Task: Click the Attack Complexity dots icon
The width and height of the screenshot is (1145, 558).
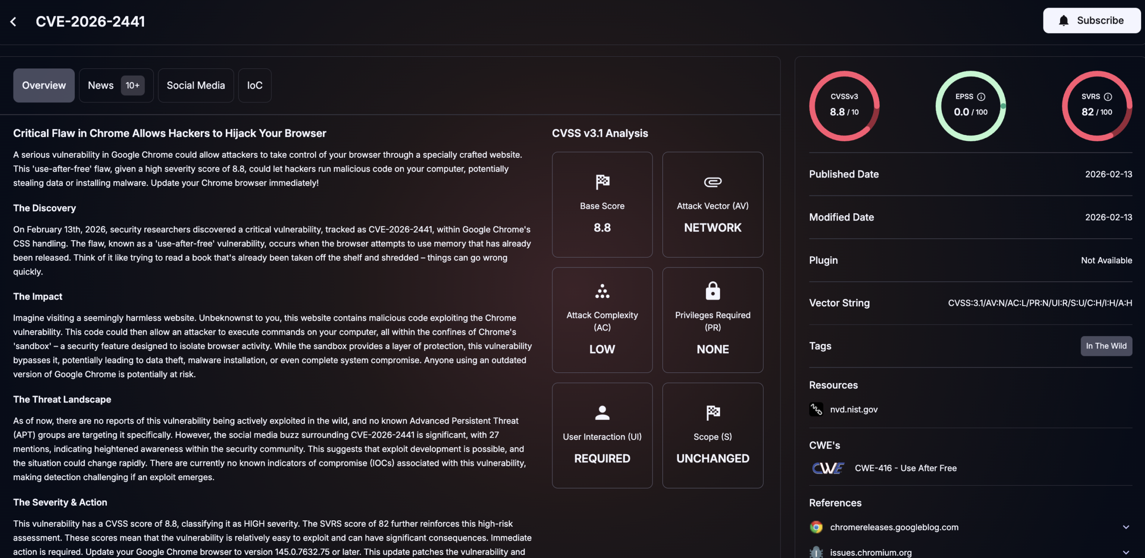Action: (x=602, y=291)
